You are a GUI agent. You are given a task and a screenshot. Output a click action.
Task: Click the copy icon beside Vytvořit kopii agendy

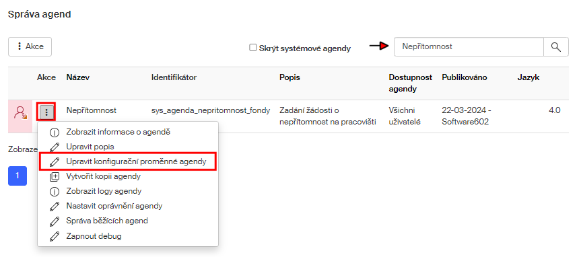(55, 177)
